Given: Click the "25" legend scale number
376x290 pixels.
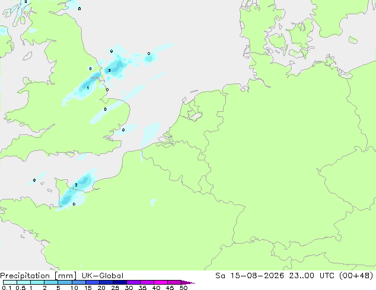Looking at the screenshot, I should [x=115, y=288].
